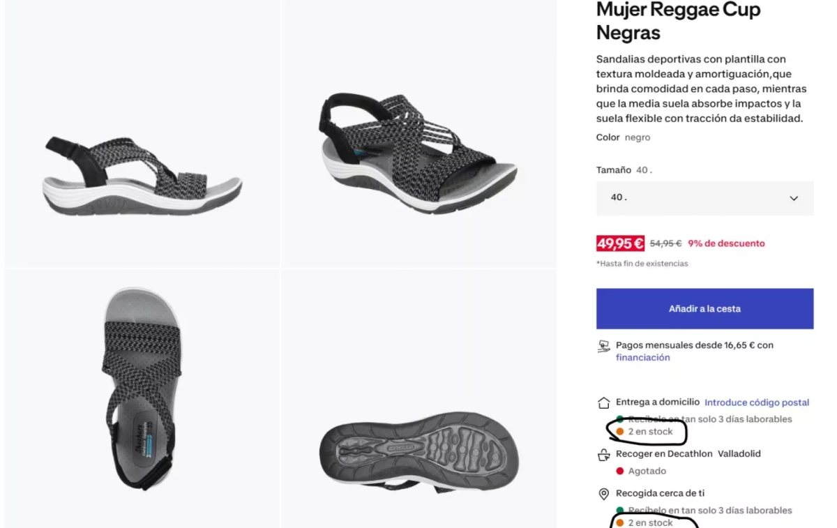The image size is (837, 528).
Task: Click the orange dot under Entrega a domicilio
Action: click(620, 432)
